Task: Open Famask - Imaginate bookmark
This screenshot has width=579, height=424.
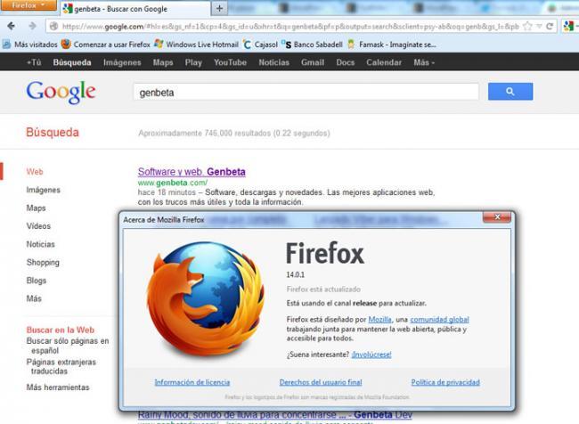Action: 392,45
